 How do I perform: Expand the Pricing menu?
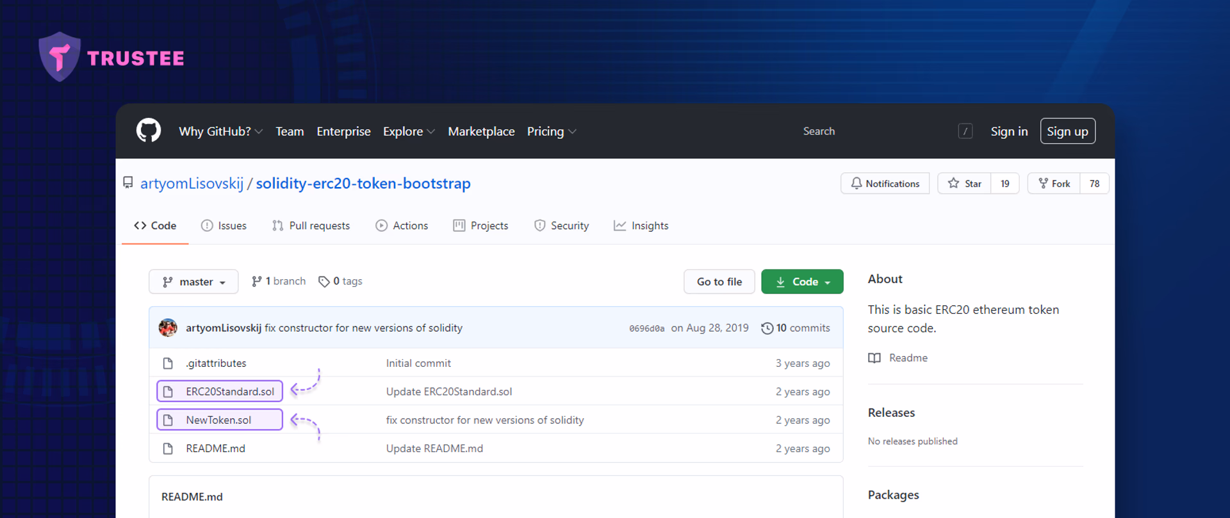552,131
